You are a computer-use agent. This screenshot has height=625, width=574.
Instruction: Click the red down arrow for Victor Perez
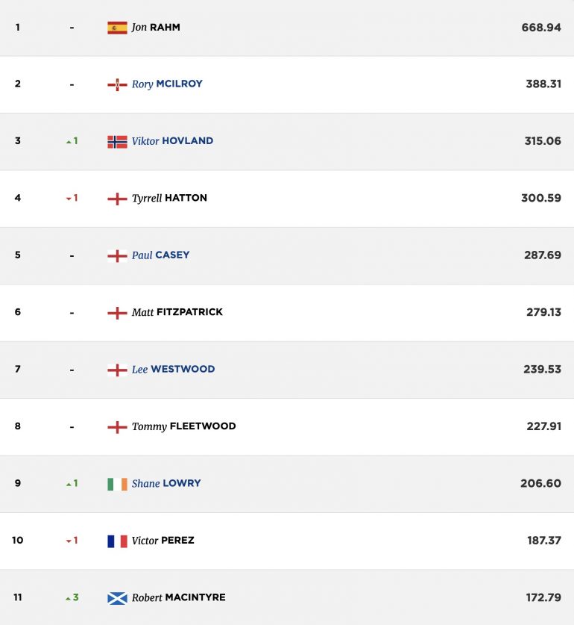(69, 541)
